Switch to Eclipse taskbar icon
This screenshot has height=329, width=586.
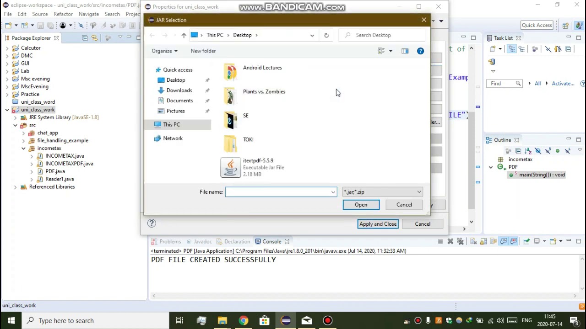click(286, 320)
